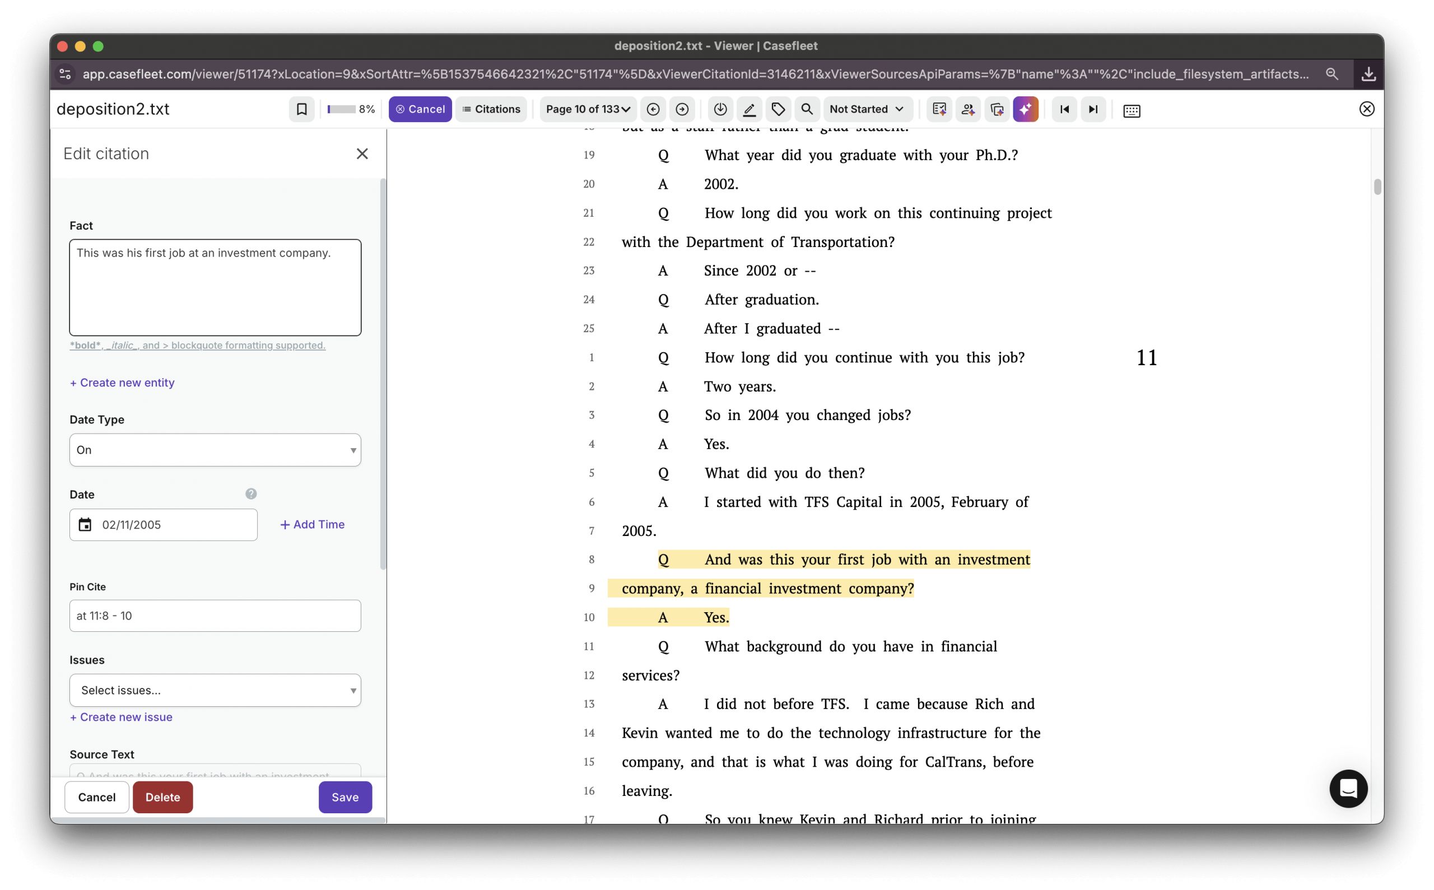This screenshot has width=1434, height=890.
Task: Click the highlighted line "company, a financial investment company?"
Action: [767, 588]
